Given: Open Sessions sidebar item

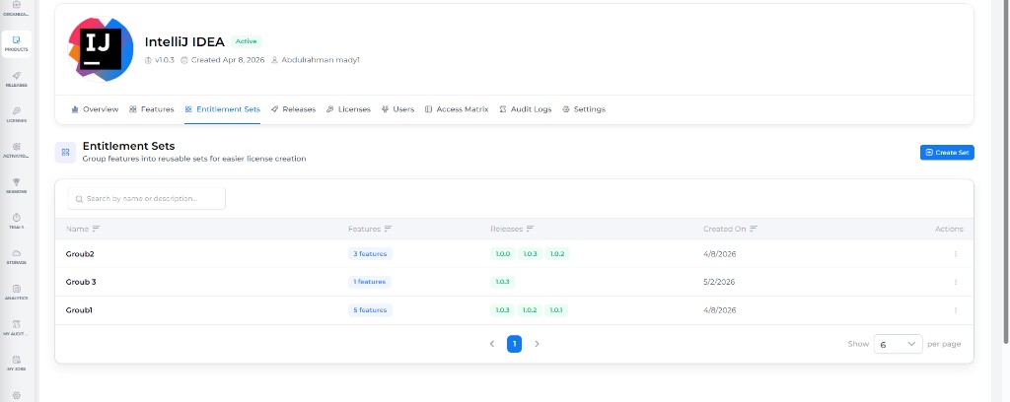Looking at the screenshot, I should pos(16,186).
